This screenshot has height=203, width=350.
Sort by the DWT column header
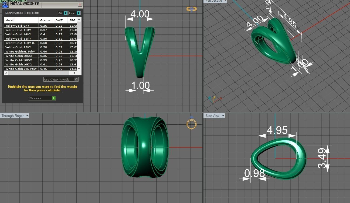click(61, 20)
